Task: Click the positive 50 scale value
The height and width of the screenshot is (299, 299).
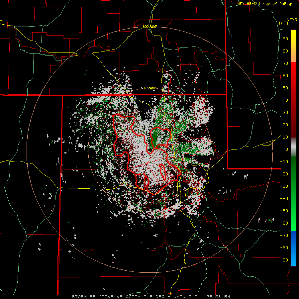Action: click(285, 88)
